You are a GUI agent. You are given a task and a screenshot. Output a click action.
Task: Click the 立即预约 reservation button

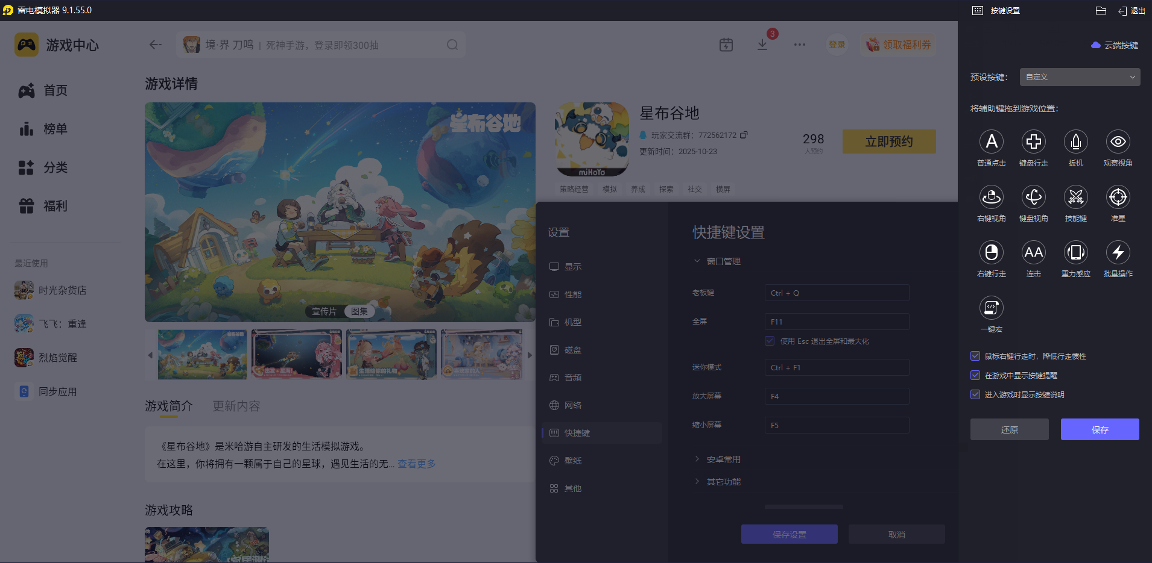[888, 142]
